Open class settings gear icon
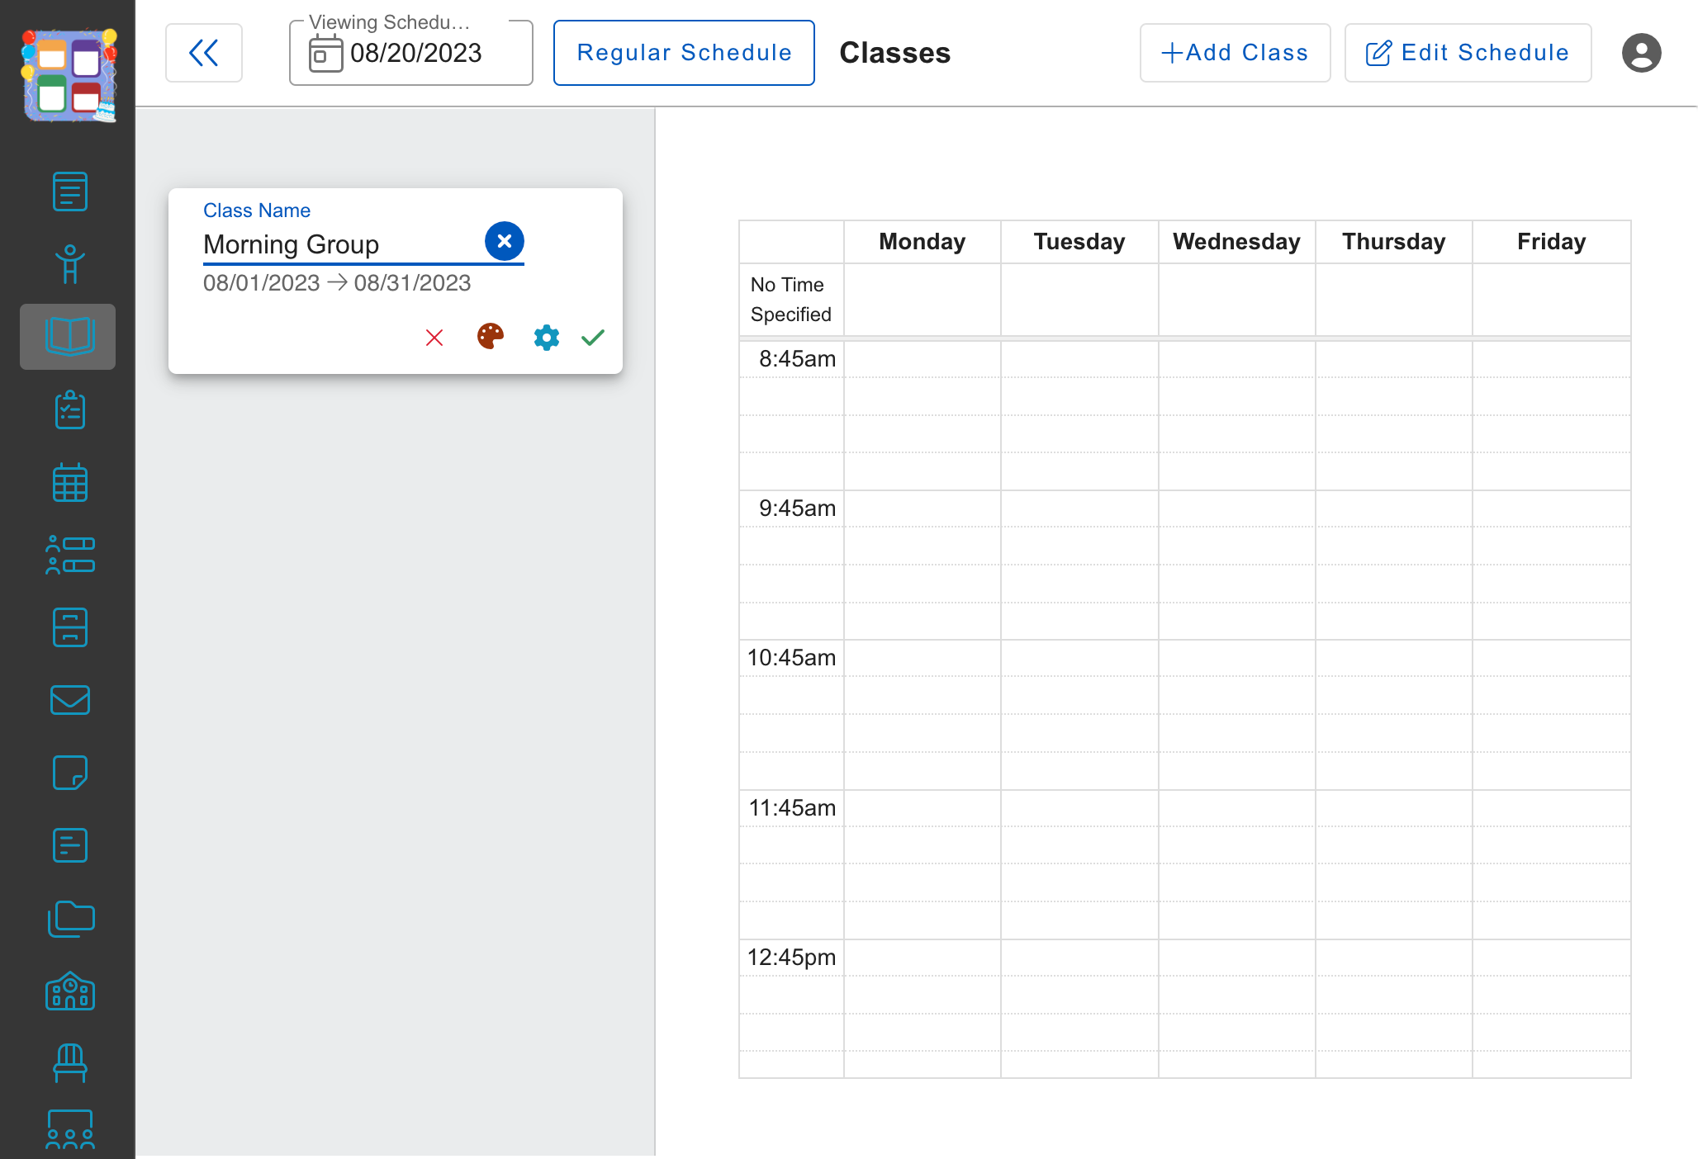This screenshot has width=1698, height=1159. point(547,337)
